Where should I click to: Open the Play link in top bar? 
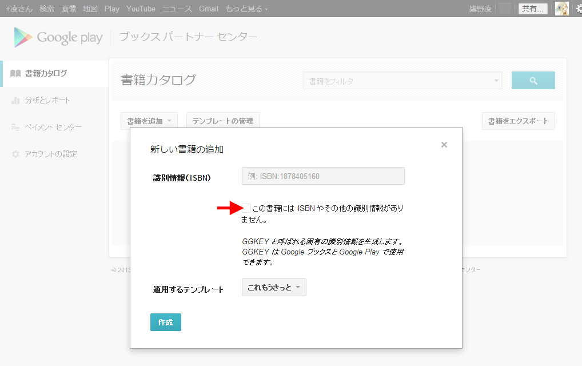(111, 9)
